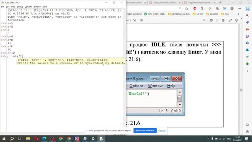Click the print( input line in the shell

15,56
